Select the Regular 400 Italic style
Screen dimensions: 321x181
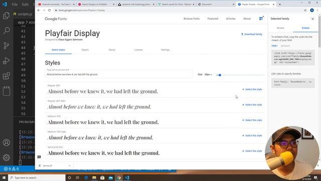point(252,105)
